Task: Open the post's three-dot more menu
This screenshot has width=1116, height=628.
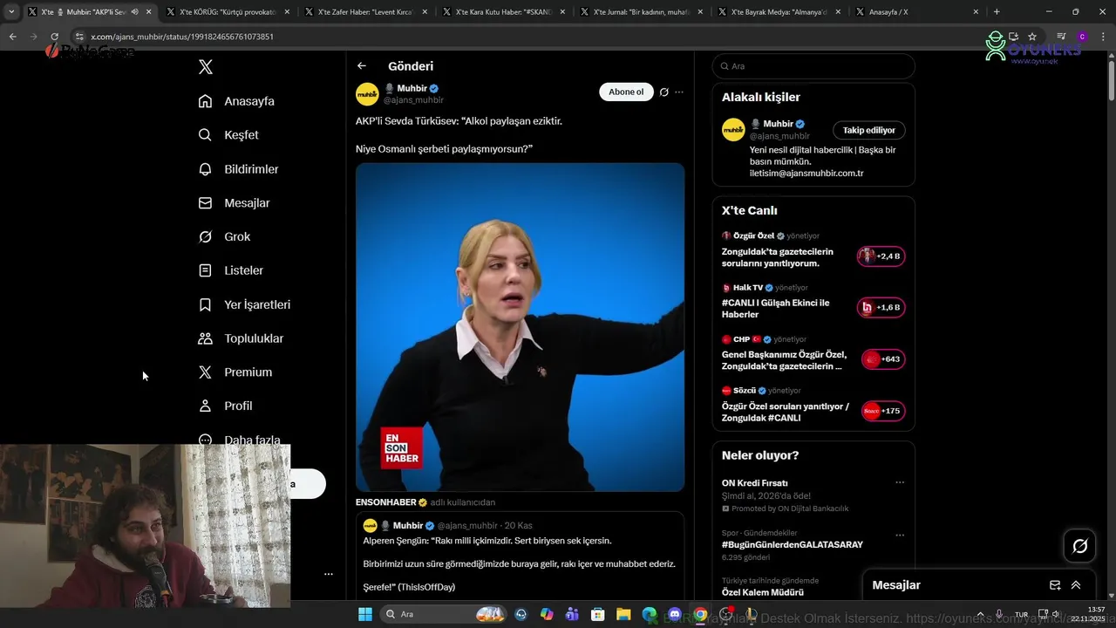Action: pyautogui.click(x=679, y=92)
